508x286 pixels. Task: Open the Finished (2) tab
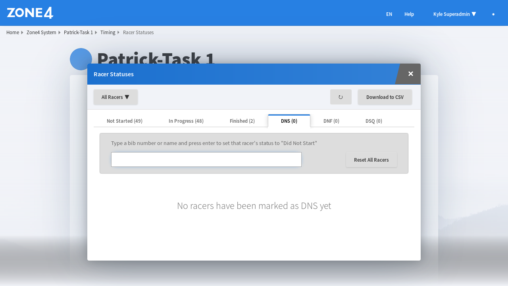click(x=242, y=121)
